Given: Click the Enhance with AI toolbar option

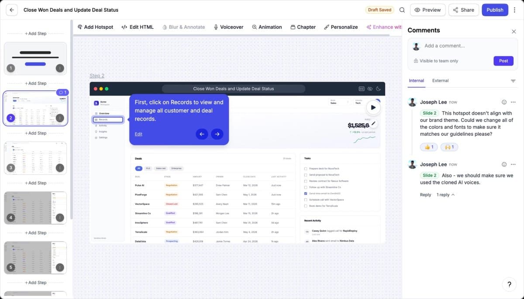Looking at the screenshot, I should click(x=384, y=27).
